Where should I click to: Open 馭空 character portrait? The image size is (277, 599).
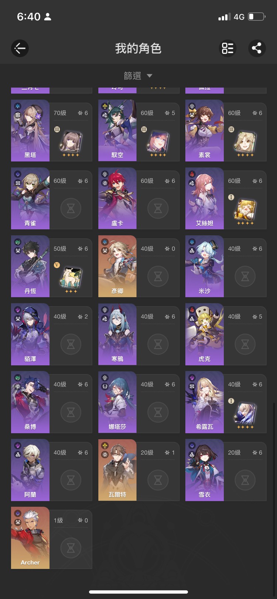click(117, 131)
